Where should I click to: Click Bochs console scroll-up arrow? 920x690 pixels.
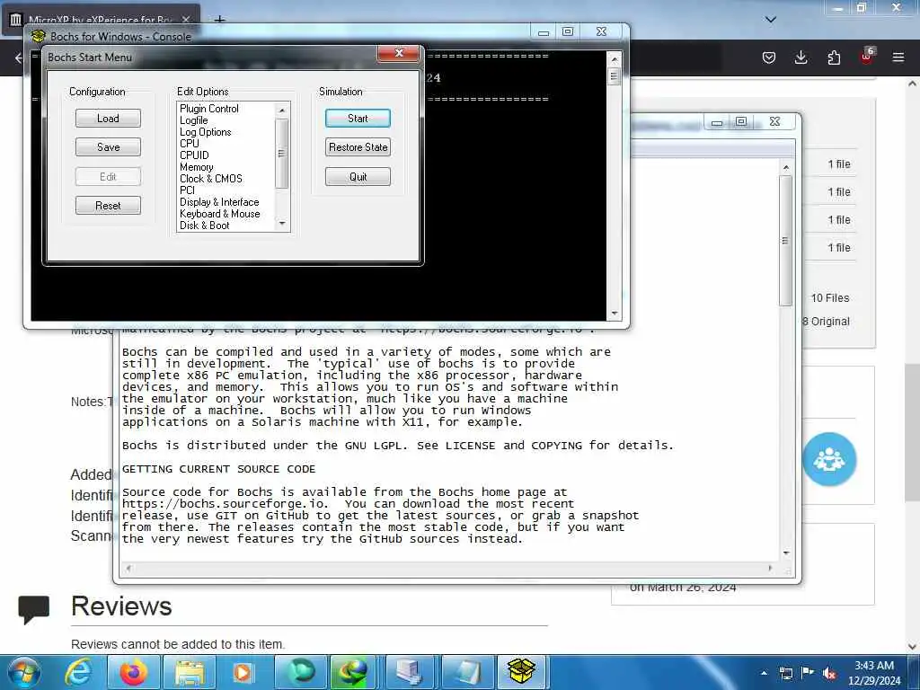tap(615, 58)
